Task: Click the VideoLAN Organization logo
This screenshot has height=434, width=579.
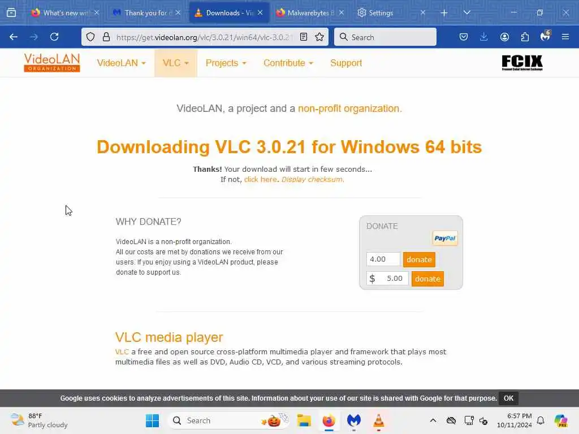Action: [x=52, y=63]
